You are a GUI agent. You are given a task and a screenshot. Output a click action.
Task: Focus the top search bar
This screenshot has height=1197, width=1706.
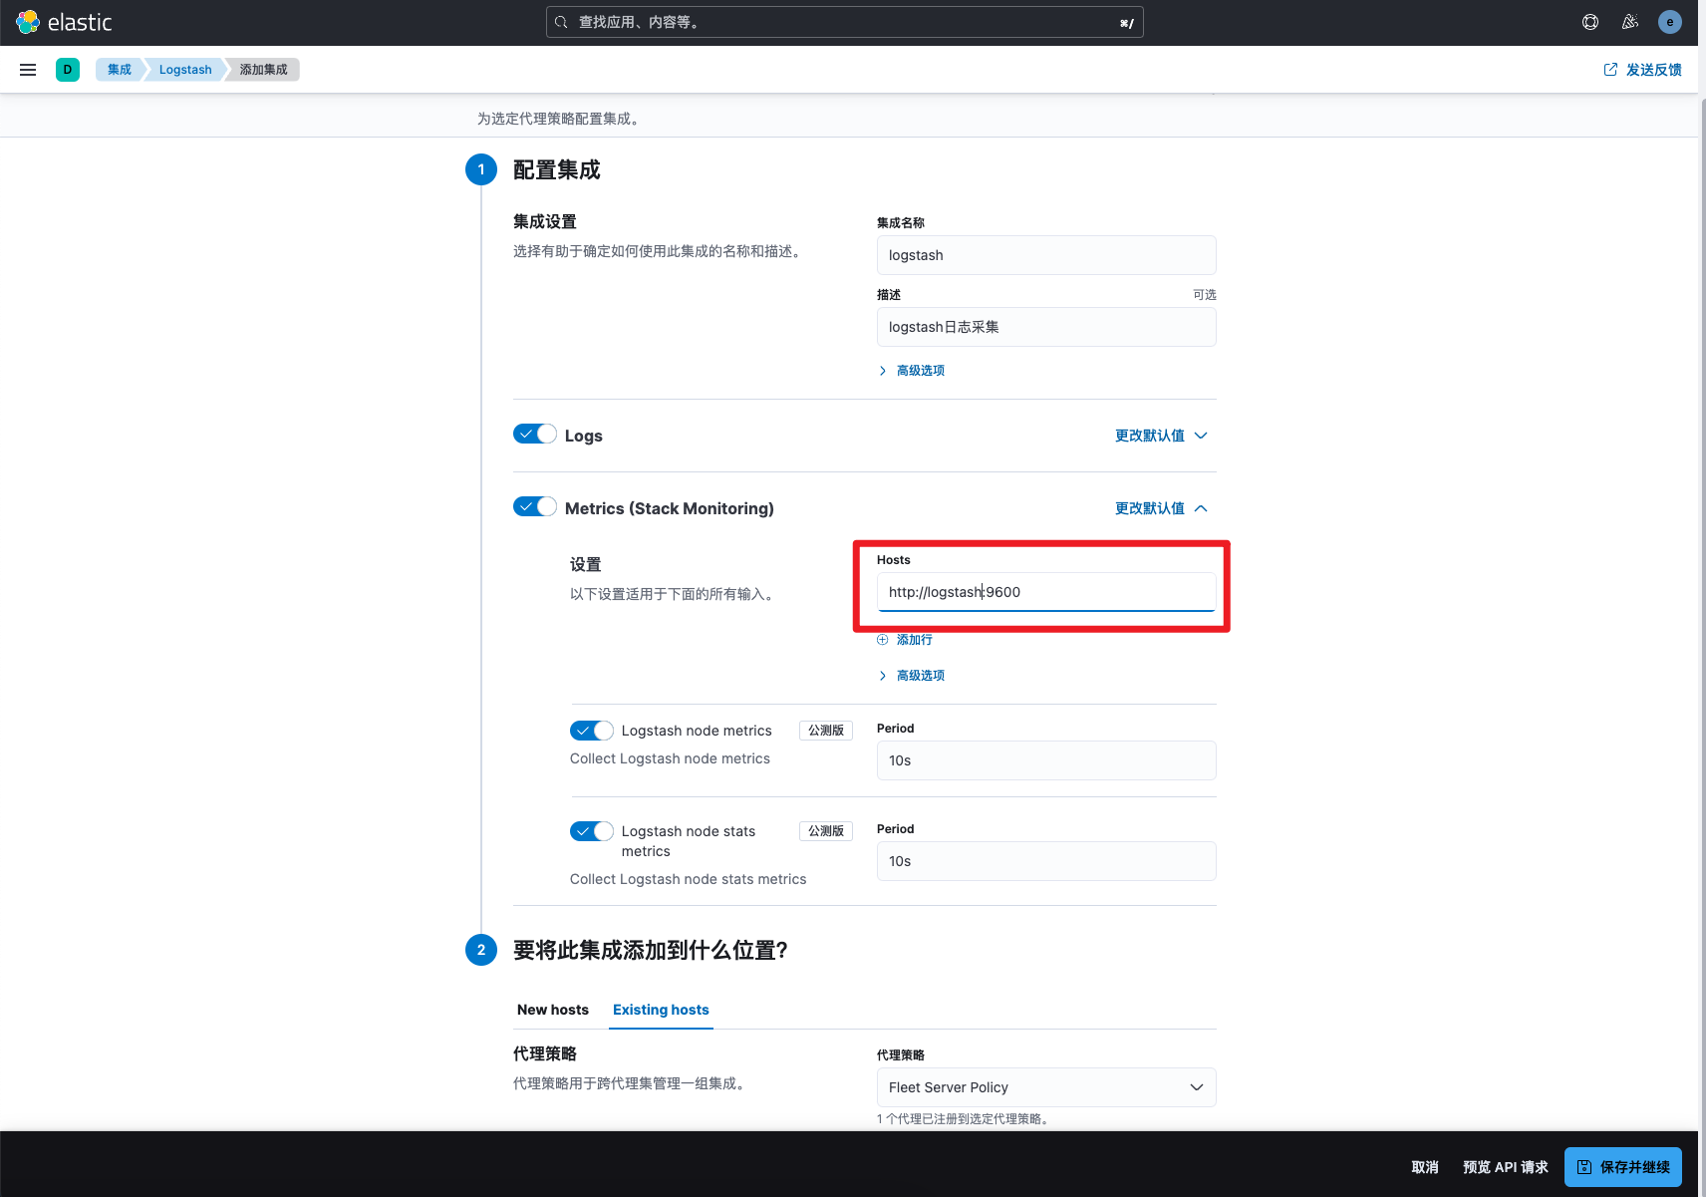click(x=845, y=22)
